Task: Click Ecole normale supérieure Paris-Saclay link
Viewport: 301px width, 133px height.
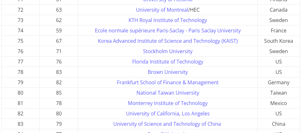Action: point(168,30)
